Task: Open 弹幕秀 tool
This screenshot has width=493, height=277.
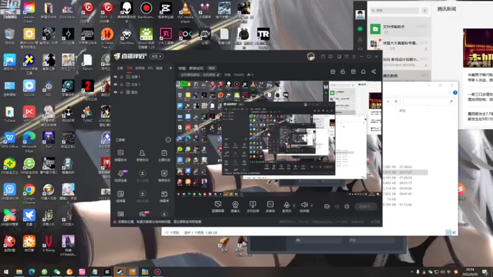Action: coord(164,196)
